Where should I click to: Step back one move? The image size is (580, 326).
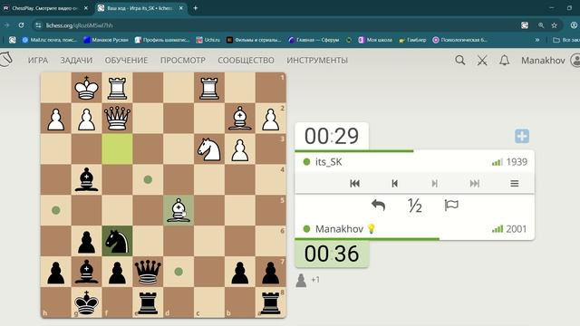pos(395,183)
